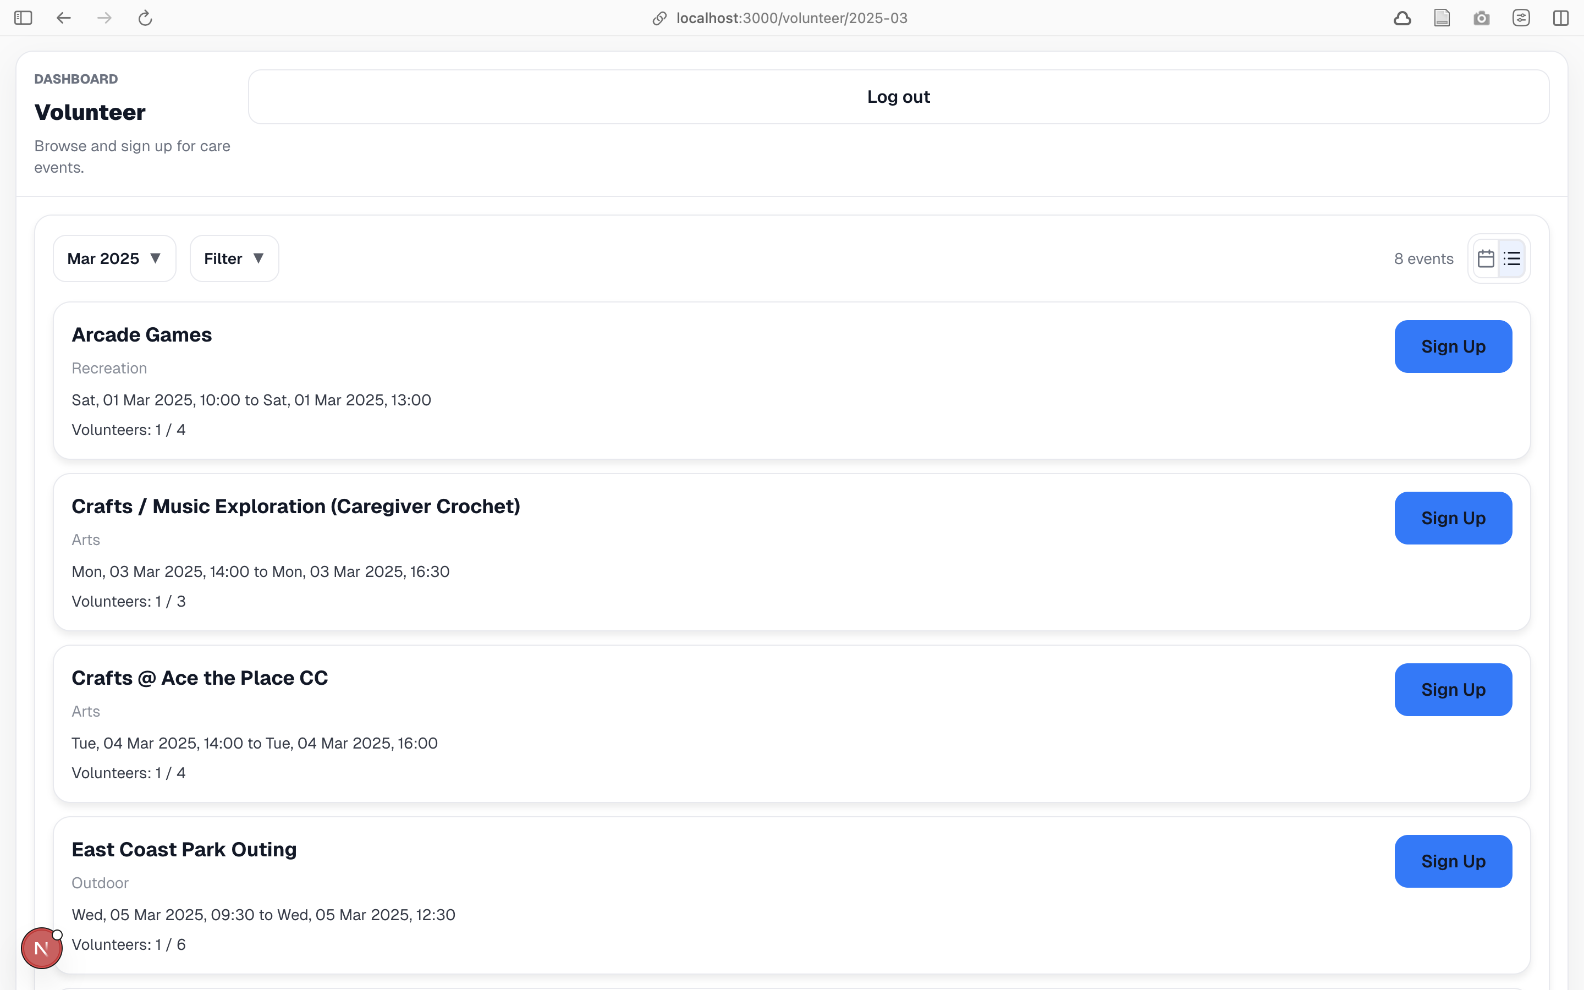Sign up for Crafts @ Ace the Place
Viewport: 1584px width, 990px height.
(x=1453, y=690)
